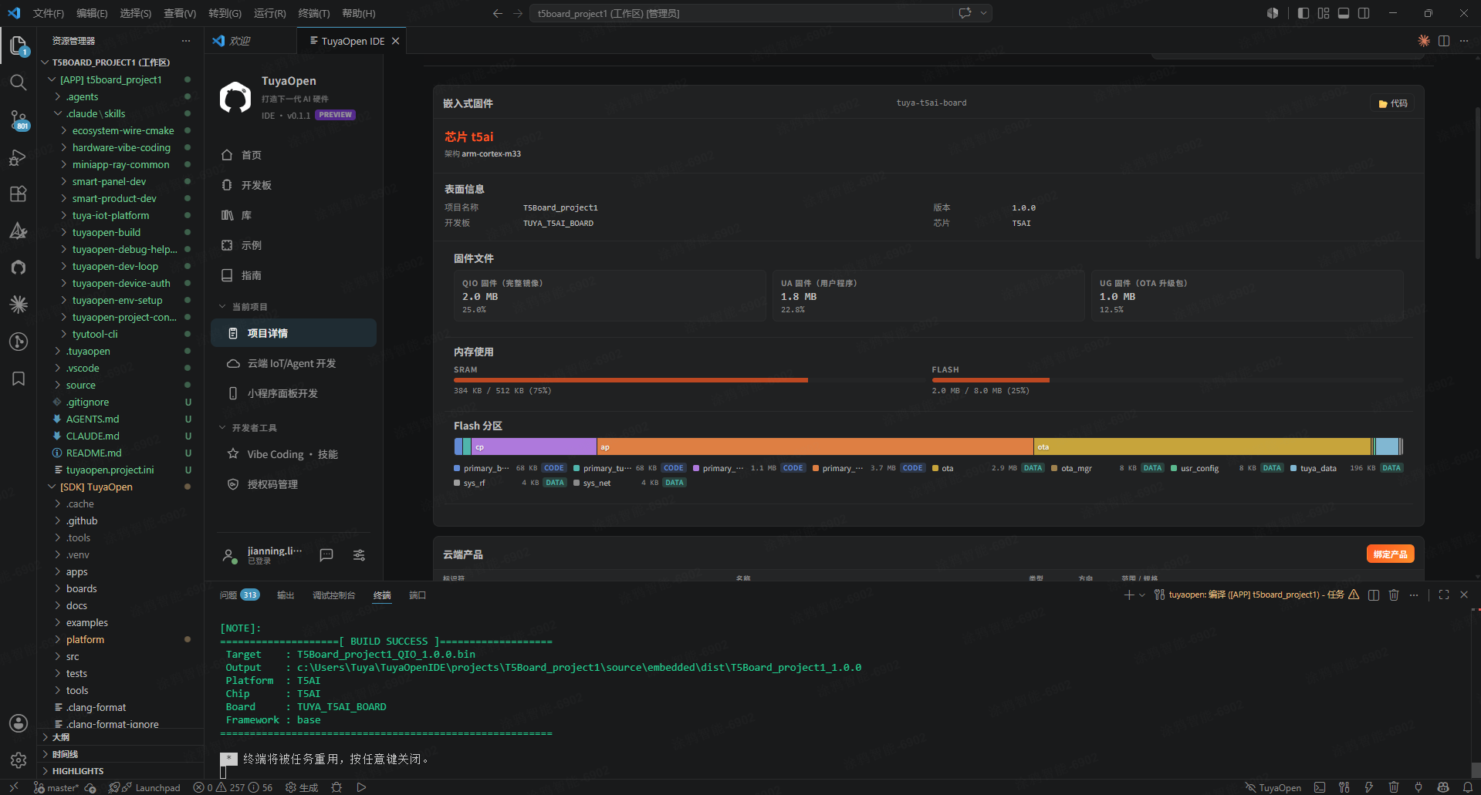The width and height of the screenshot is (1481, 795).
Task: Navigate back with the arrow in title bar
Action: [498, 13]
